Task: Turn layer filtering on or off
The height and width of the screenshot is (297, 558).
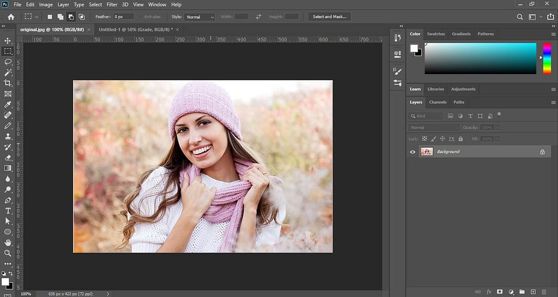Action: click(499, 114)
